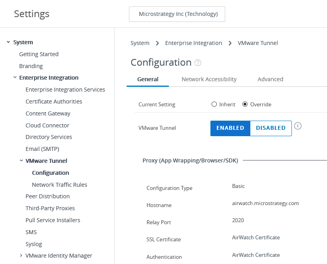Switch to the Advanced tab

point(270,79)
